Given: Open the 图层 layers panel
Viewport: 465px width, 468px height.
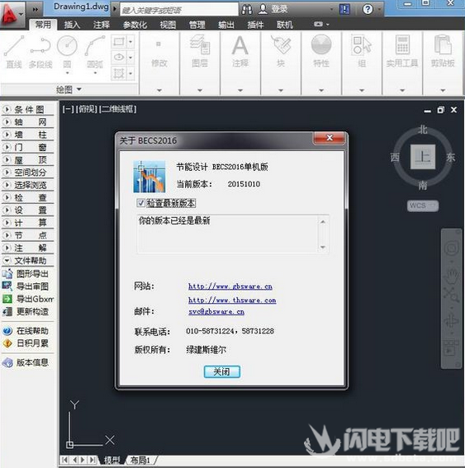Looking at the screenshot, I should 200,51.
